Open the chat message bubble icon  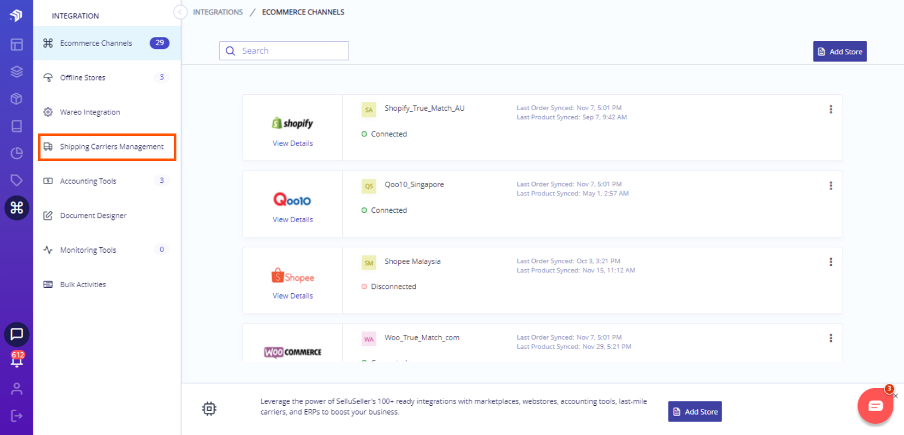click(x=17, y=334)
